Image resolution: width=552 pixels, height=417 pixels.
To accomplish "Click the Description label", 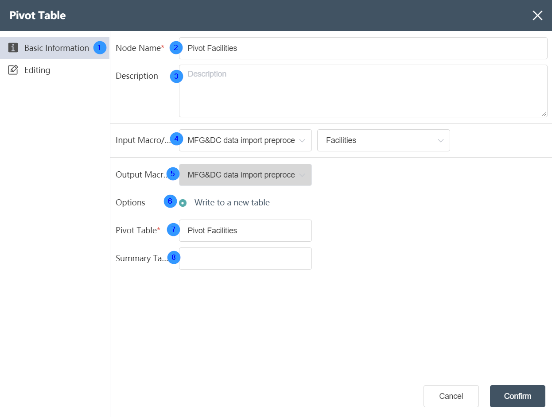I will point(137,76).
